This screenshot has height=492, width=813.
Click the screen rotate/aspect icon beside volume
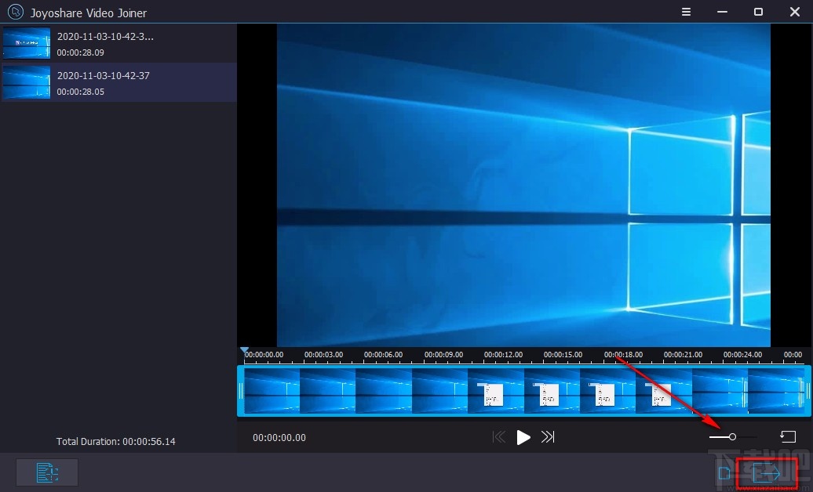[788, 436]
